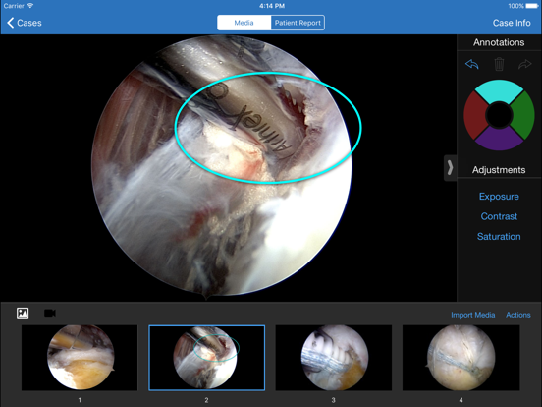542x407 pixels.
Task: Open the Actions menu
Action: tap(517, 315)
